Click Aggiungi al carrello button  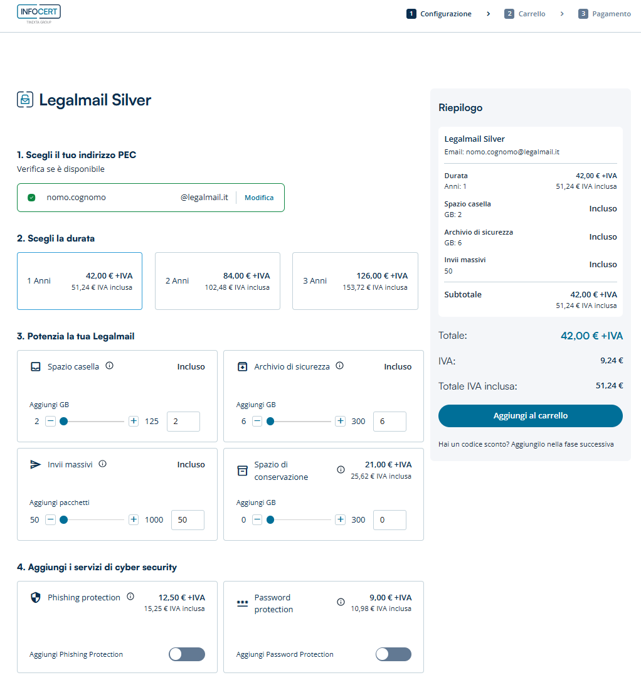point(530,416)
